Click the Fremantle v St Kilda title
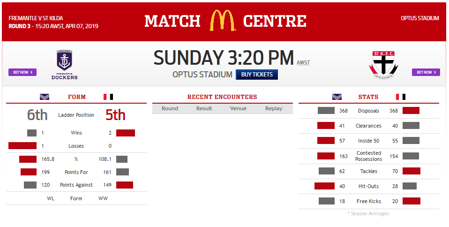This screenshot has width=449, height=227. pos(36,18)
